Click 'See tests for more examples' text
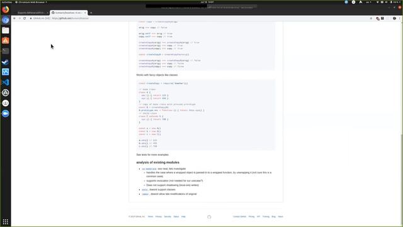 point(152,154)
